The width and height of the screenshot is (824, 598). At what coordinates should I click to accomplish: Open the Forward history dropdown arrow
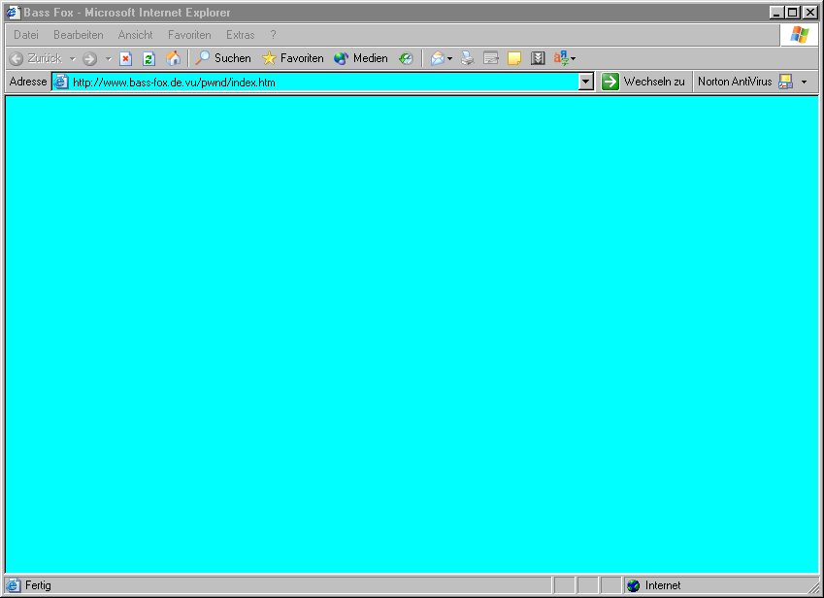(x=109, y=59)
